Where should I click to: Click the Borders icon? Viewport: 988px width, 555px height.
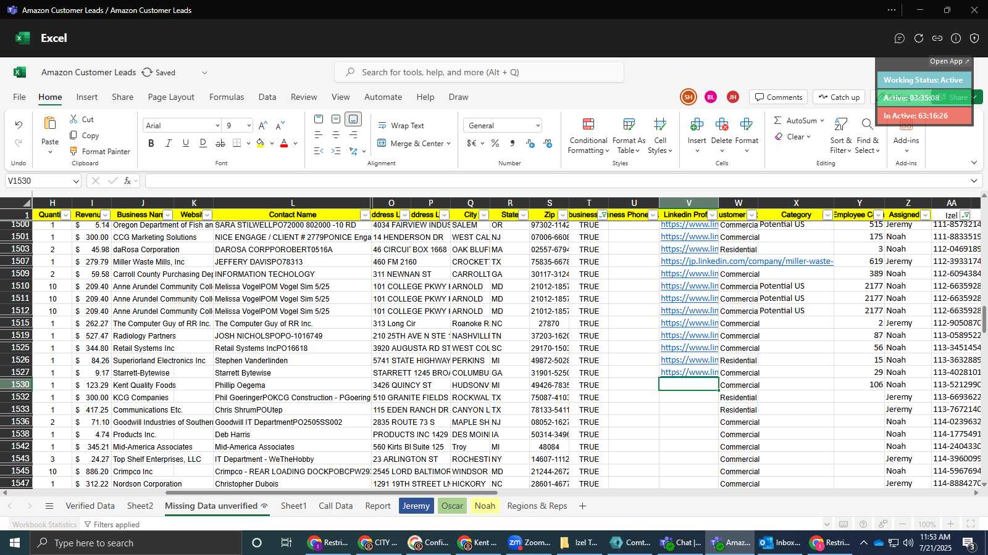[x=237, y=143]
